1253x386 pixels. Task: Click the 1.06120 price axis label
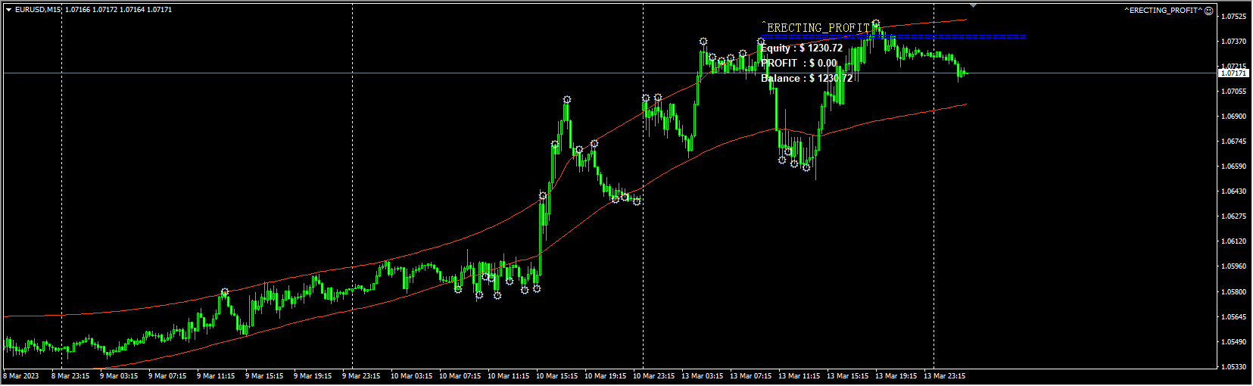1234,241
